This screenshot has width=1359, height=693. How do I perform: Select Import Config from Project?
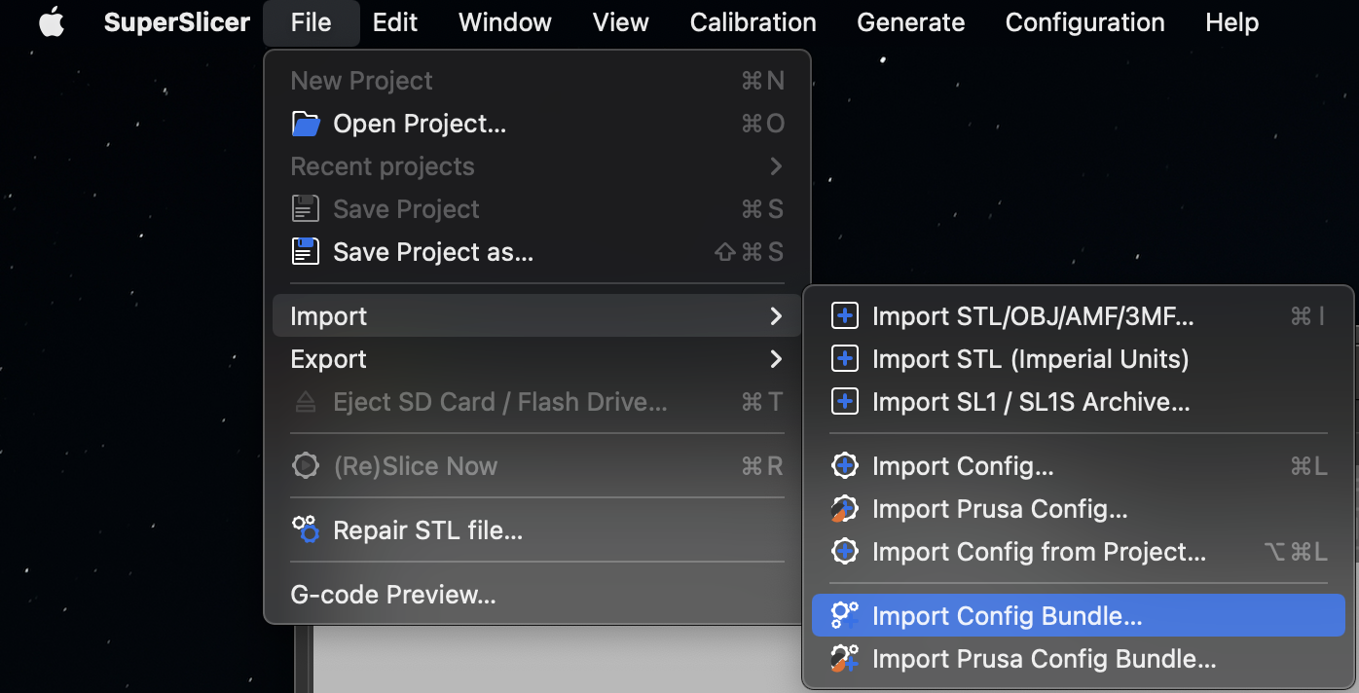1040,552
